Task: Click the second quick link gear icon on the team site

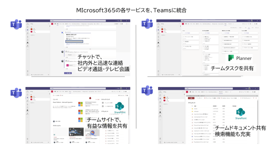Action: coord(103,106)
